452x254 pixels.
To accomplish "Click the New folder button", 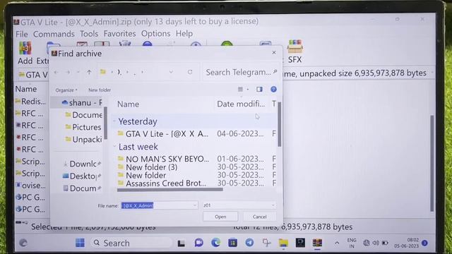I will point(100,90).
